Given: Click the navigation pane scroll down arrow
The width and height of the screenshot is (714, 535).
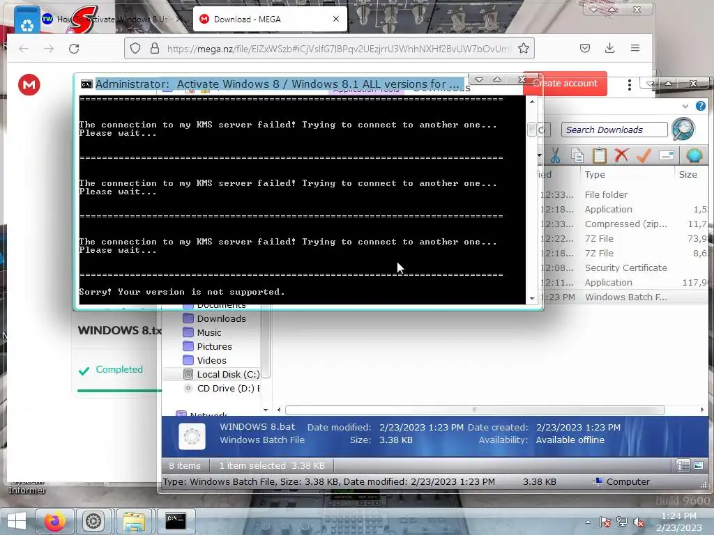Looking at the screenshot, I should [x=266, y=410].
